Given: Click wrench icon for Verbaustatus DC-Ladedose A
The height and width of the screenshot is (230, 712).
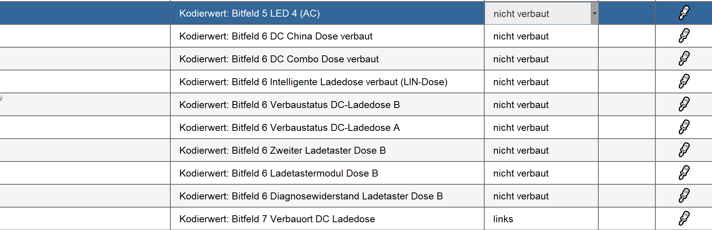Looking at the screenshot, I should (x=684, y=127).
